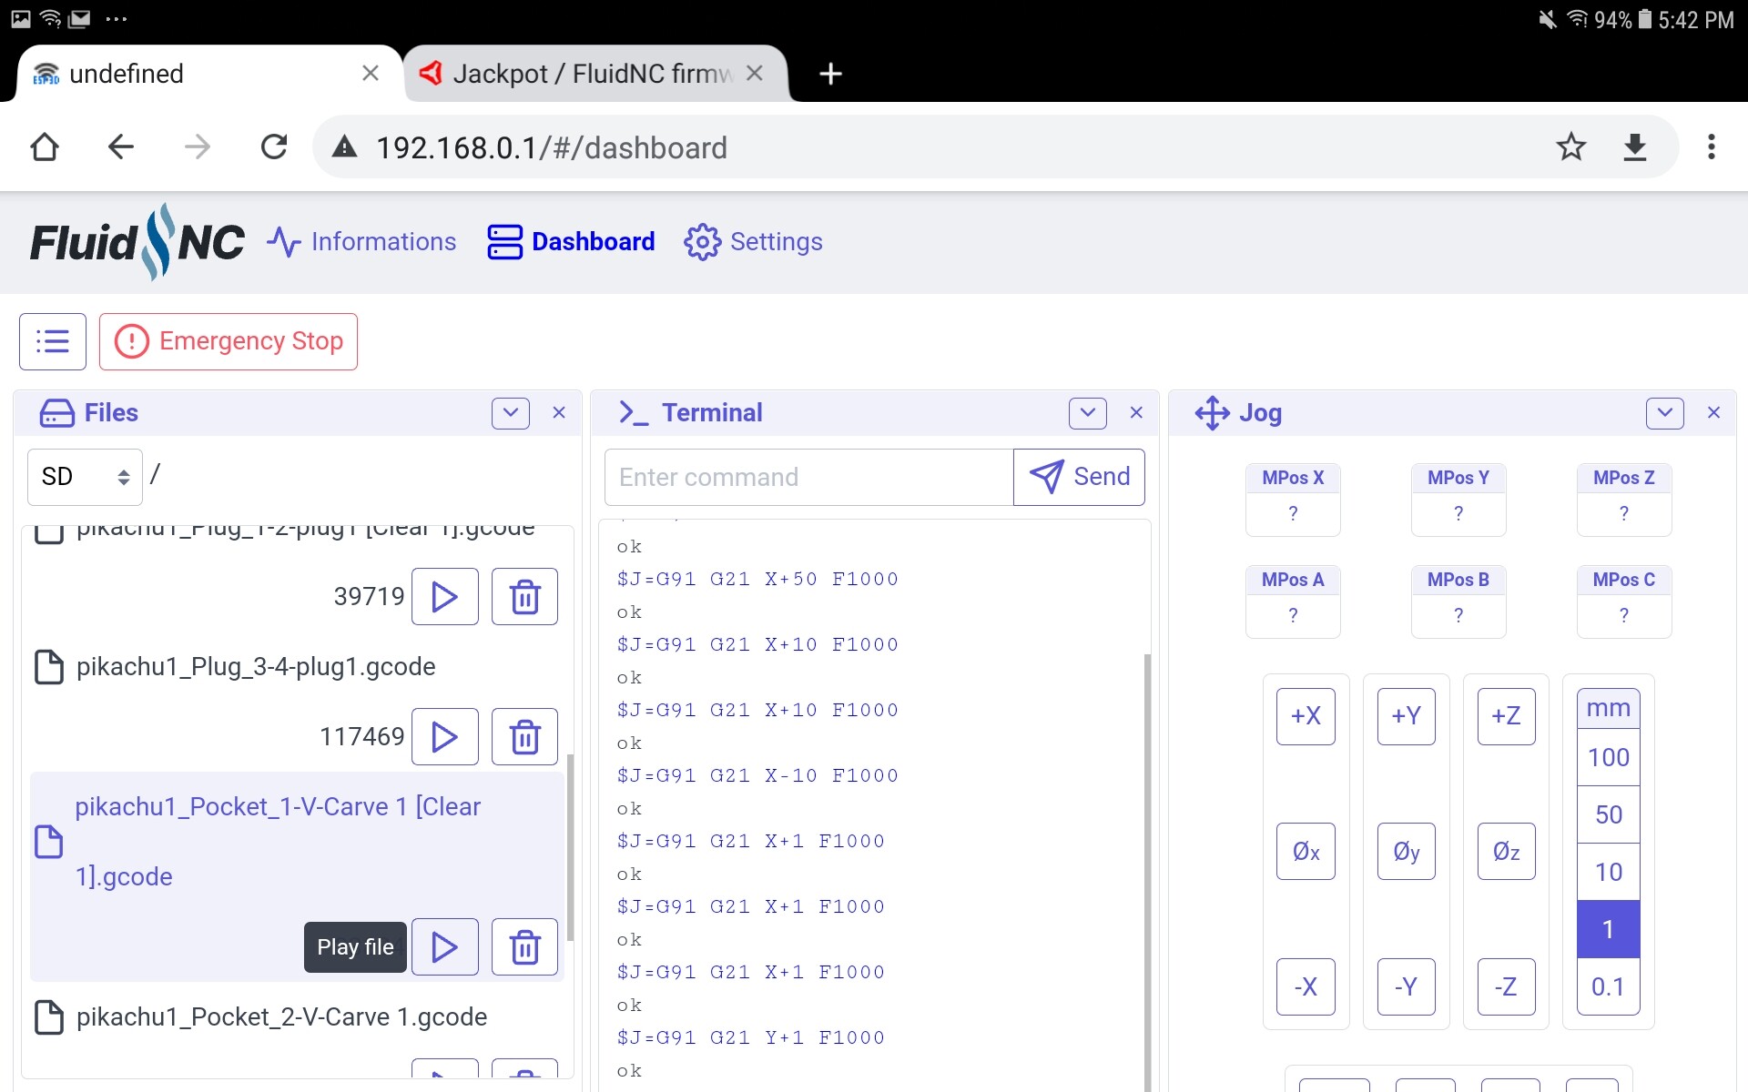Play the 39719-byte plug1 Clear gcode file
The width and height of the screenshot is (1748, 1092).
444,597
